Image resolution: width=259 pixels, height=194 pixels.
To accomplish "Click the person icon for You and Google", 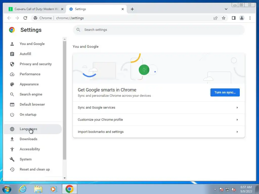I will tap(12, 44).
